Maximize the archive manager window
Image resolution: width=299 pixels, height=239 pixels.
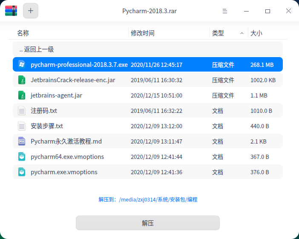click(267, 11)
